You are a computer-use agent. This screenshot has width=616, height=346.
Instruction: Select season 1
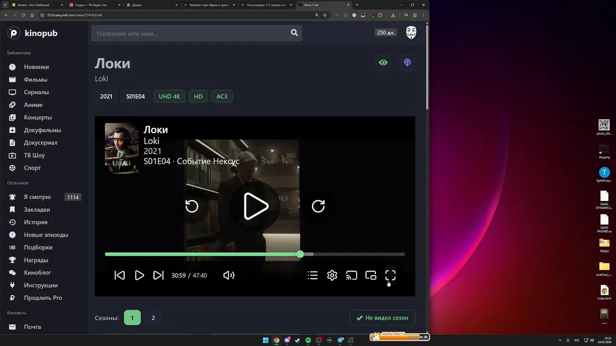point(132,318)
